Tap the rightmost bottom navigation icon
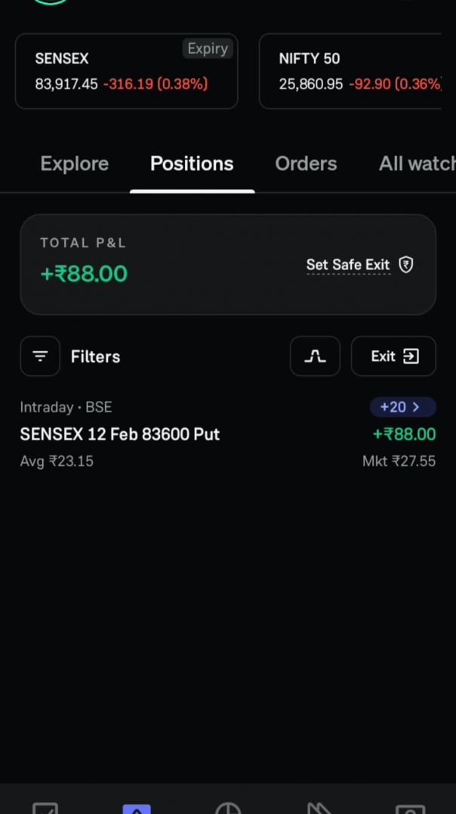The image size is (456, 814). 411,808
